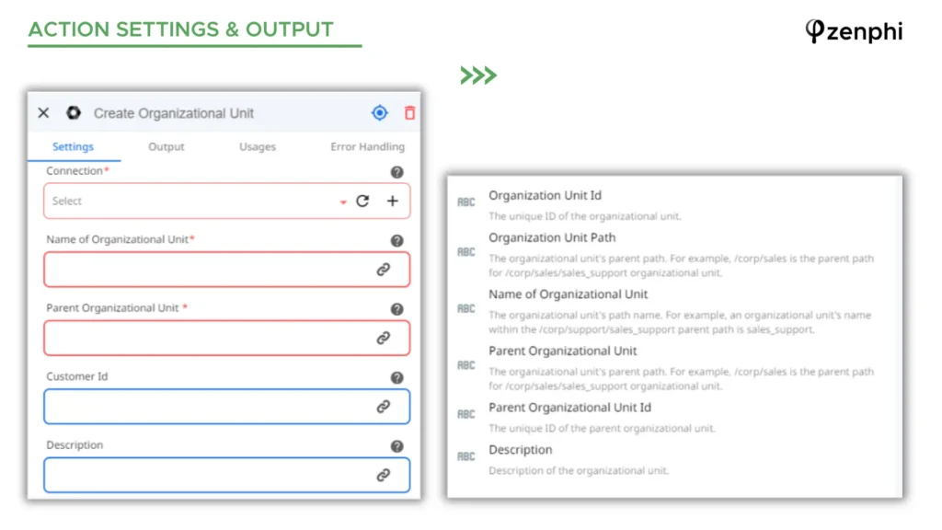The width and height of the screenshot is (942, 530).
Task: Click the Parent Organizational Unit input field
Action: pos(226,338)
